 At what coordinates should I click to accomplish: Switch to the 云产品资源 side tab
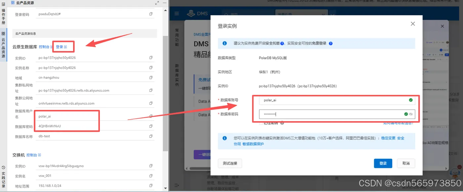pyautogui.click(x=3, y=45)
